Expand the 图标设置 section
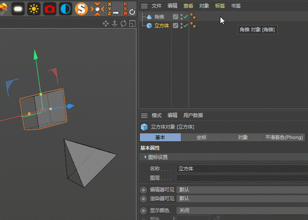Screen dimensions: 308x220 click(x=145, y=157)
